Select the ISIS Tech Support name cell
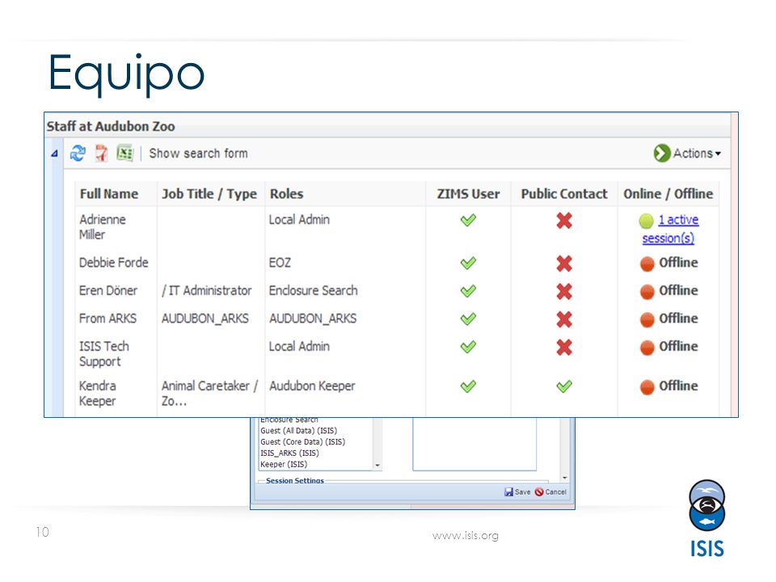The width and height of the screenshot is (776, 582). [104, 354]
